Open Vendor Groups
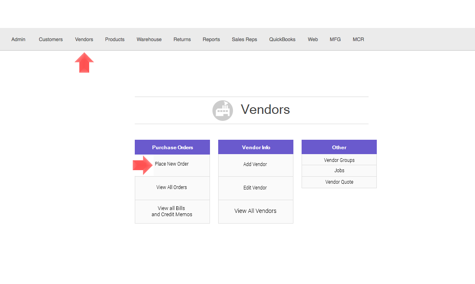 339,160
